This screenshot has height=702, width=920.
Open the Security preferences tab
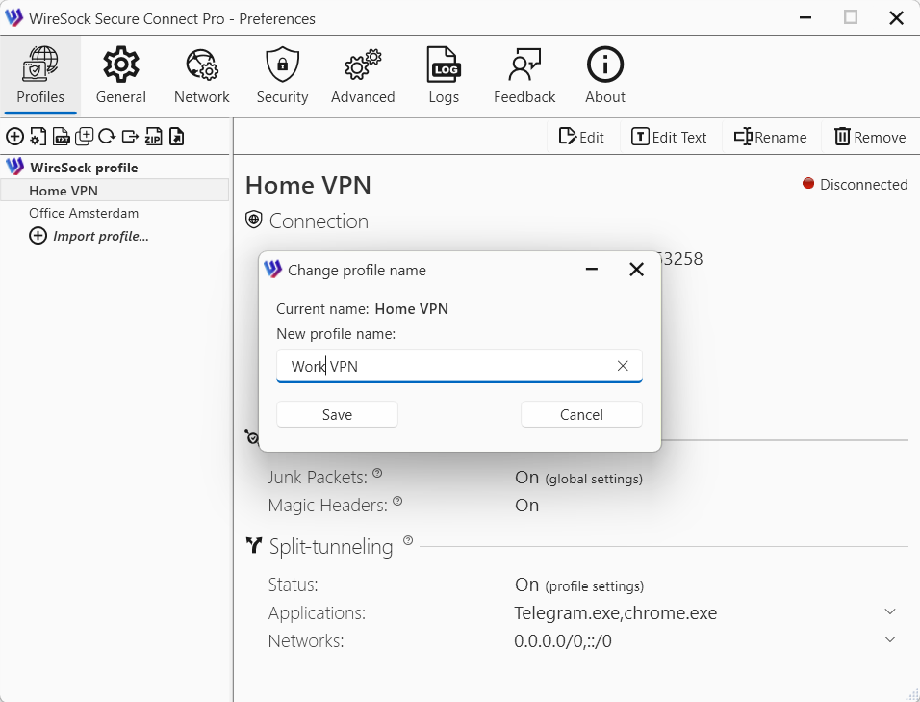pyautogui.click(x=282, y=76)
